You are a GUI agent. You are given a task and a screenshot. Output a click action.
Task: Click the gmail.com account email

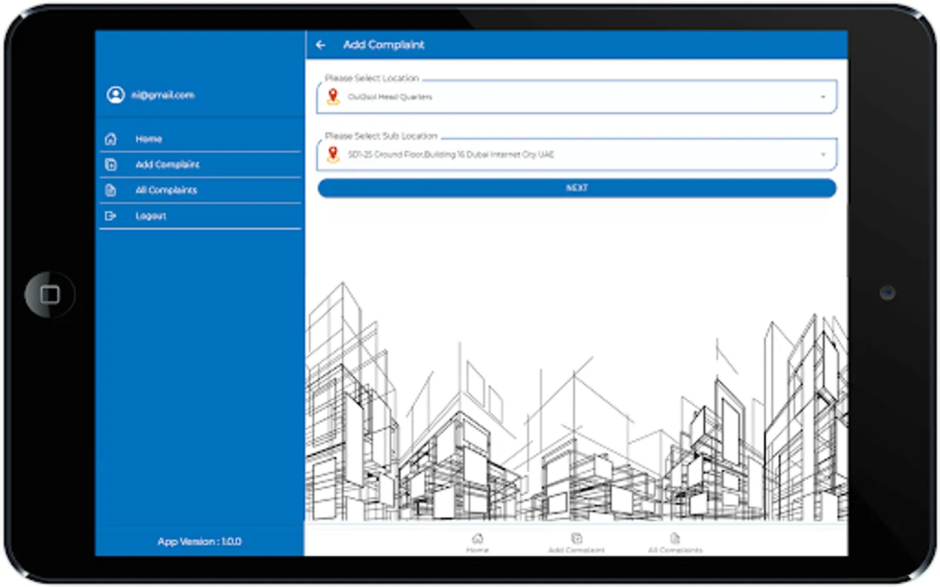click(x=163, y=95)
